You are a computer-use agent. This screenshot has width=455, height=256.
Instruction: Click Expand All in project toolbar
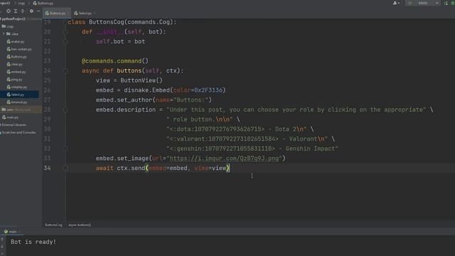16,11
